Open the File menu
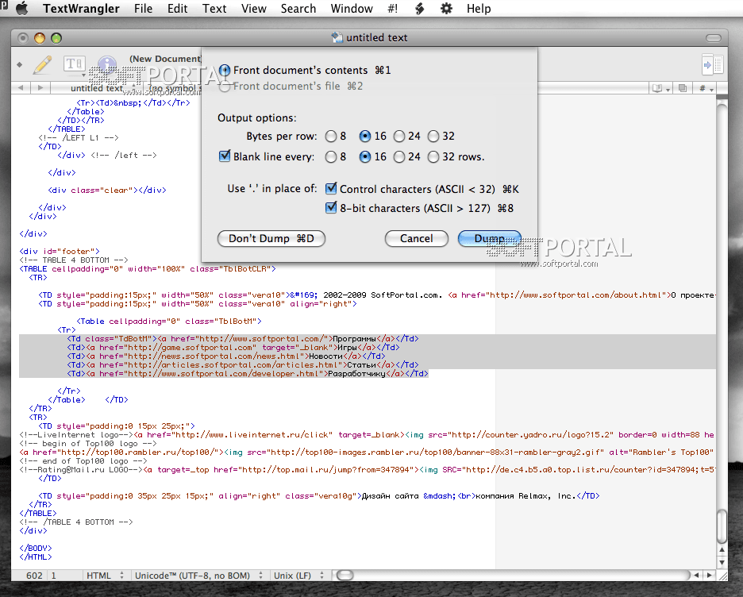743x597 pixels. pyautogui.click(x=143, y=9)
